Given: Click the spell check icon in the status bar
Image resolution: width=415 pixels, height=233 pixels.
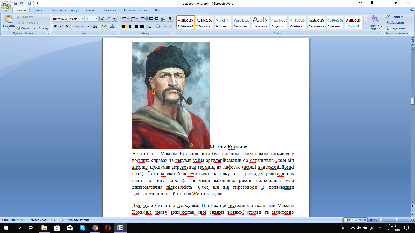Looking at the screenshot, I should pos(61,220).
